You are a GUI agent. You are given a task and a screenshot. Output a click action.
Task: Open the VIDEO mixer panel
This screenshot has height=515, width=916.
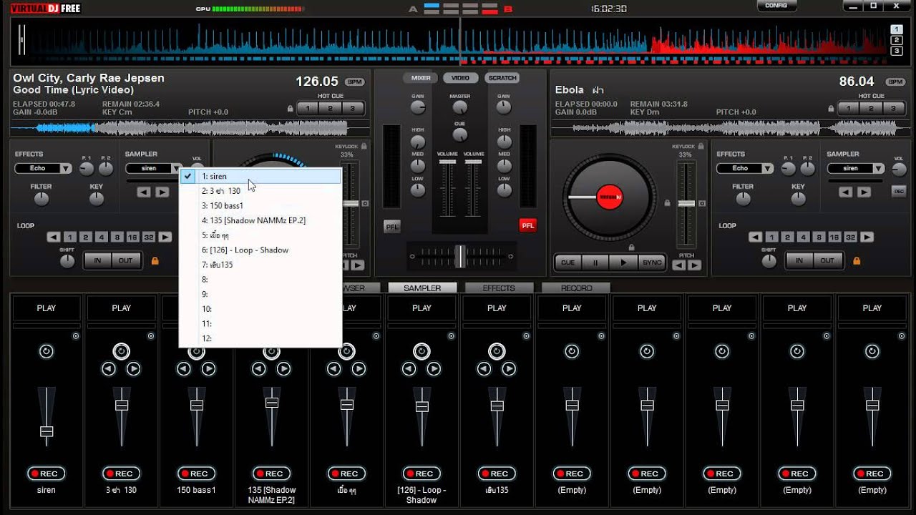460,78
